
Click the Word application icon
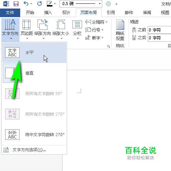click(6, 4)
